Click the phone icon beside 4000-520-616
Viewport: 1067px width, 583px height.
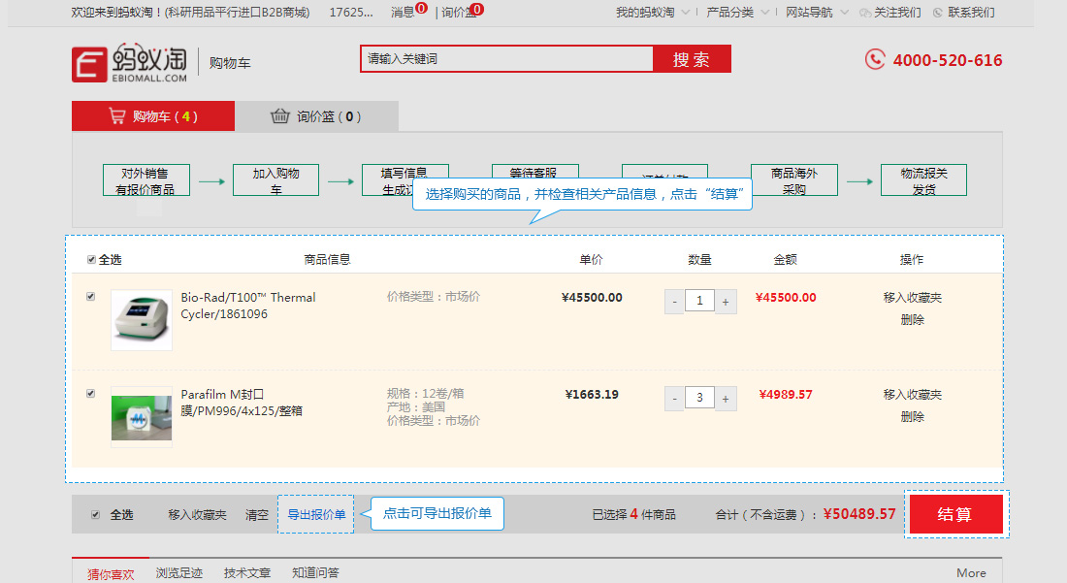click(875, 60)
